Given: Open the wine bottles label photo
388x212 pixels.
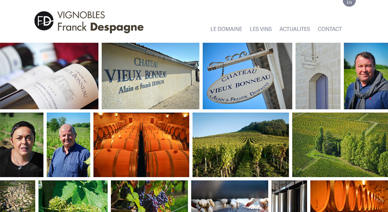Looking at the screenshot, I should [49, 76].
